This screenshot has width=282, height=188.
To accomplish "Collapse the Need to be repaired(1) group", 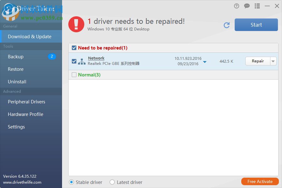I will click(x=102, y=48).
